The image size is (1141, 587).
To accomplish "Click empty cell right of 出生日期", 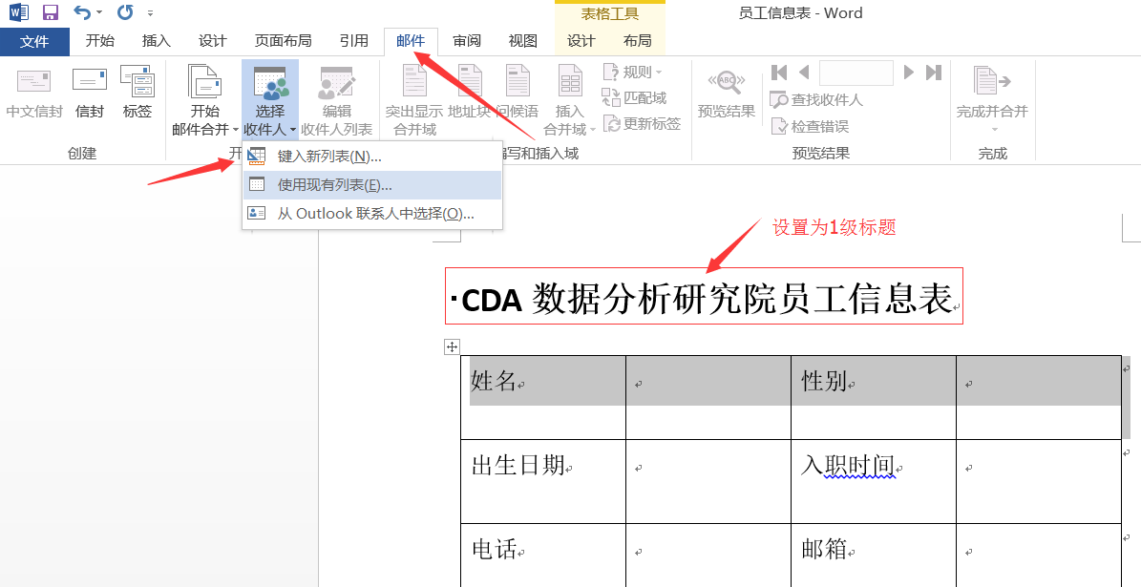I will (x=708, y=481).
